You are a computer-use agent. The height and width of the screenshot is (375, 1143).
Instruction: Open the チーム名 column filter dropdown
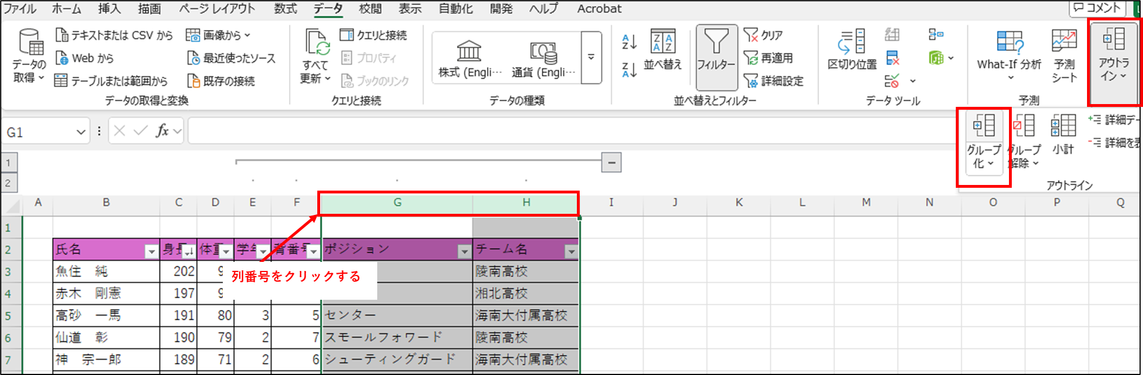point(572,252)
